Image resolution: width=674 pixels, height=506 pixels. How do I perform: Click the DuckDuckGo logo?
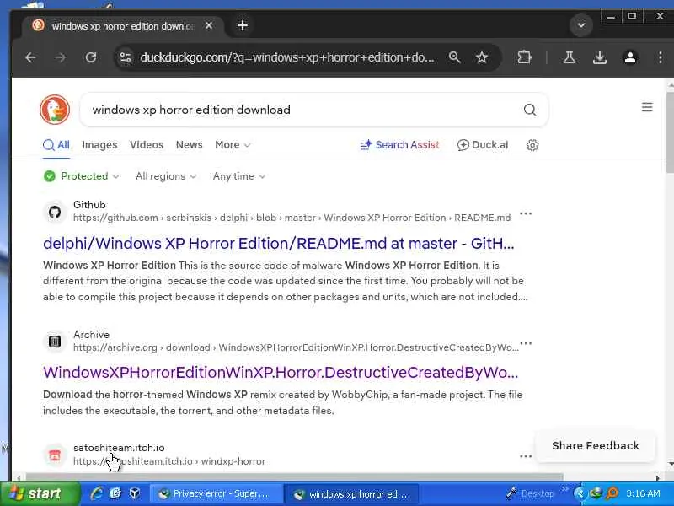pos(55,110)
